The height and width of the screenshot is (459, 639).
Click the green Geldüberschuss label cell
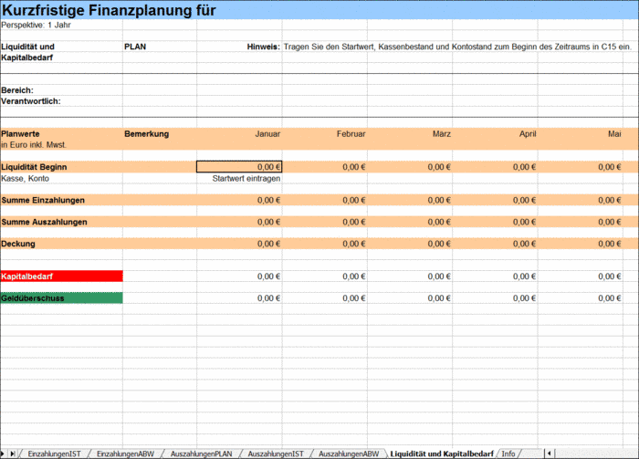[x=61, y=297]
